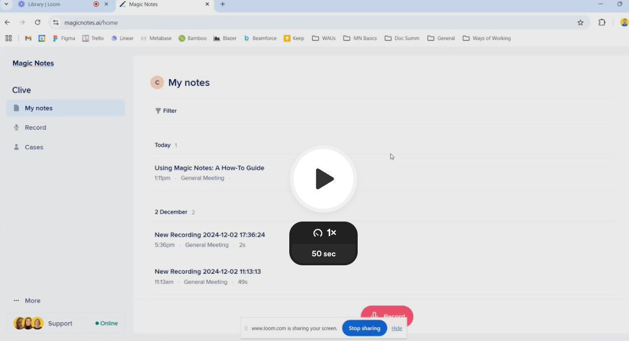Image resolution: width=629 pixels, height=341 pixels.
Task: Hide the Loom sharing banner
Action: tap(396, 328)
